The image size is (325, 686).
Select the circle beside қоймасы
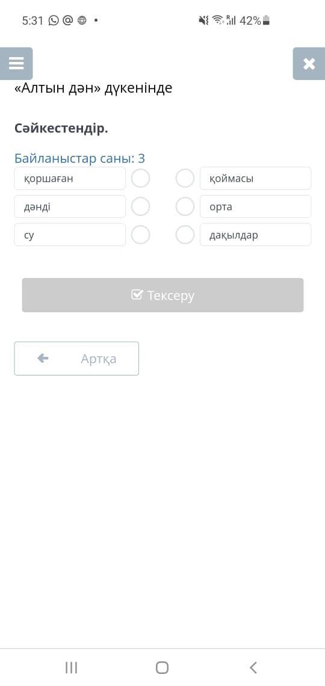click(x=185, y=179)
